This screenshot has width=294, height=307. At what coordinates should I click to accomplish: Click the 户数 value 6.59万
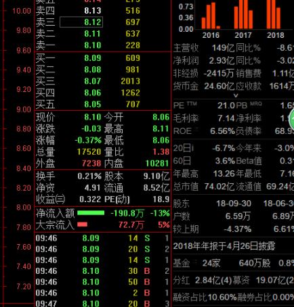coord(238,216)
